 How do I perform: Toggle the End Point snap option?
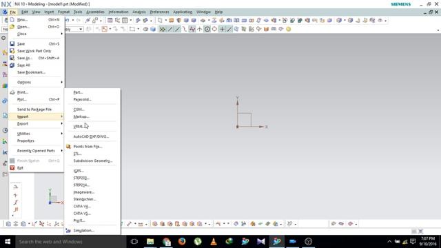click(170, 29)
